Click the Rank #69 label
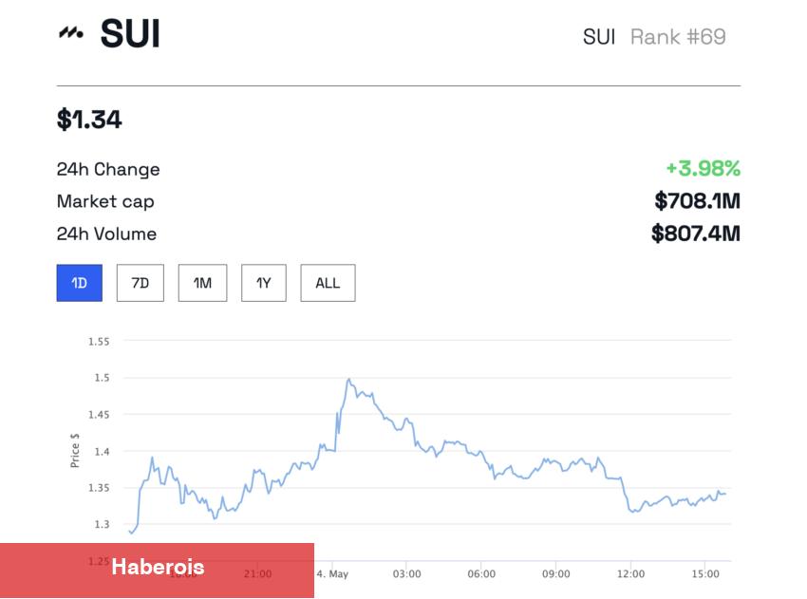Screen dimensions: 807x599 click(678, 37)
